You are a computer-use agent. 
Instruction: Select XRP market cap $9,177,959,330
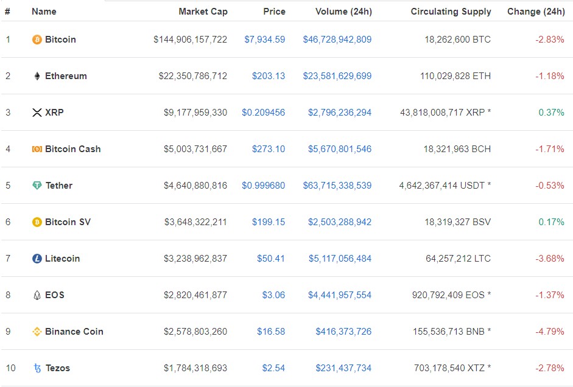tap(195, 113)
